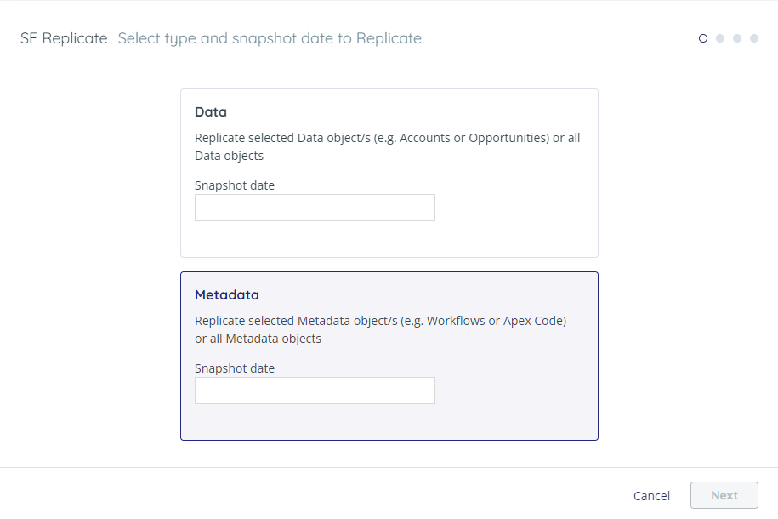Select the first step indicator dot
This screenshot has width=778, height=519.
(x=702, y=38)
